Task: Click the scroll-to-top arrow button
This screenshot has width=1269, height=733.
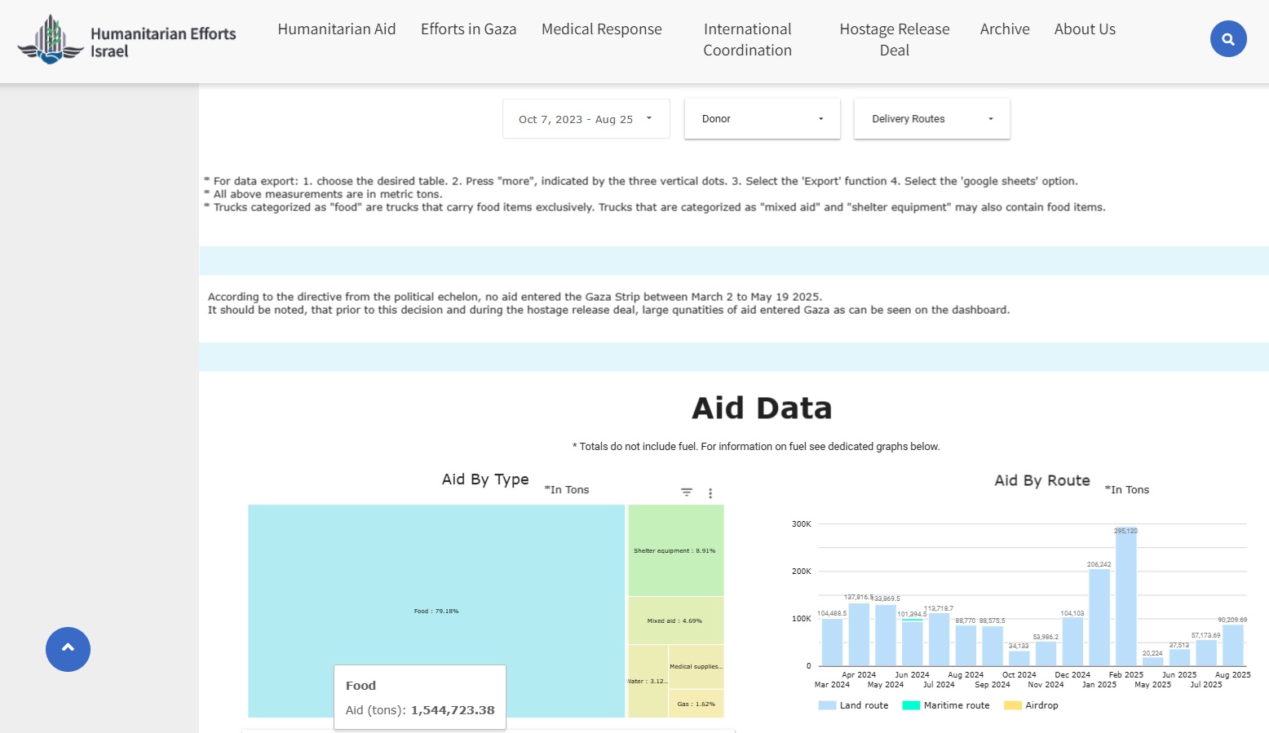Action: [x=68, y=649]
